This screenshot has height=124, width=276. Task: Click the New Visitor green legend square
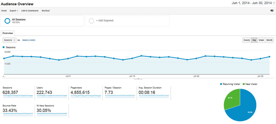pos(244,84)
